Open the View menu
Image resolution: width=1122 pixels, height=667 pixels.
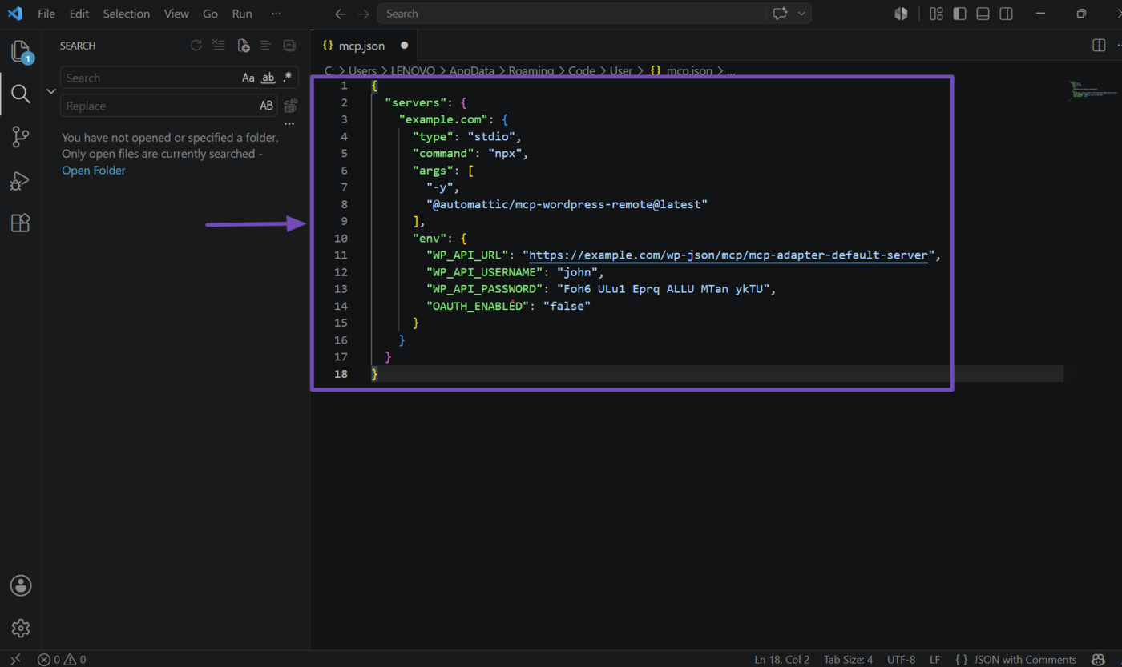point(176,14)
